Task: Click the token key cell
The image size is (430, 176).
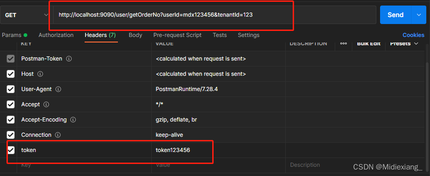Action: pyautogui.click(x=84, y=150)
